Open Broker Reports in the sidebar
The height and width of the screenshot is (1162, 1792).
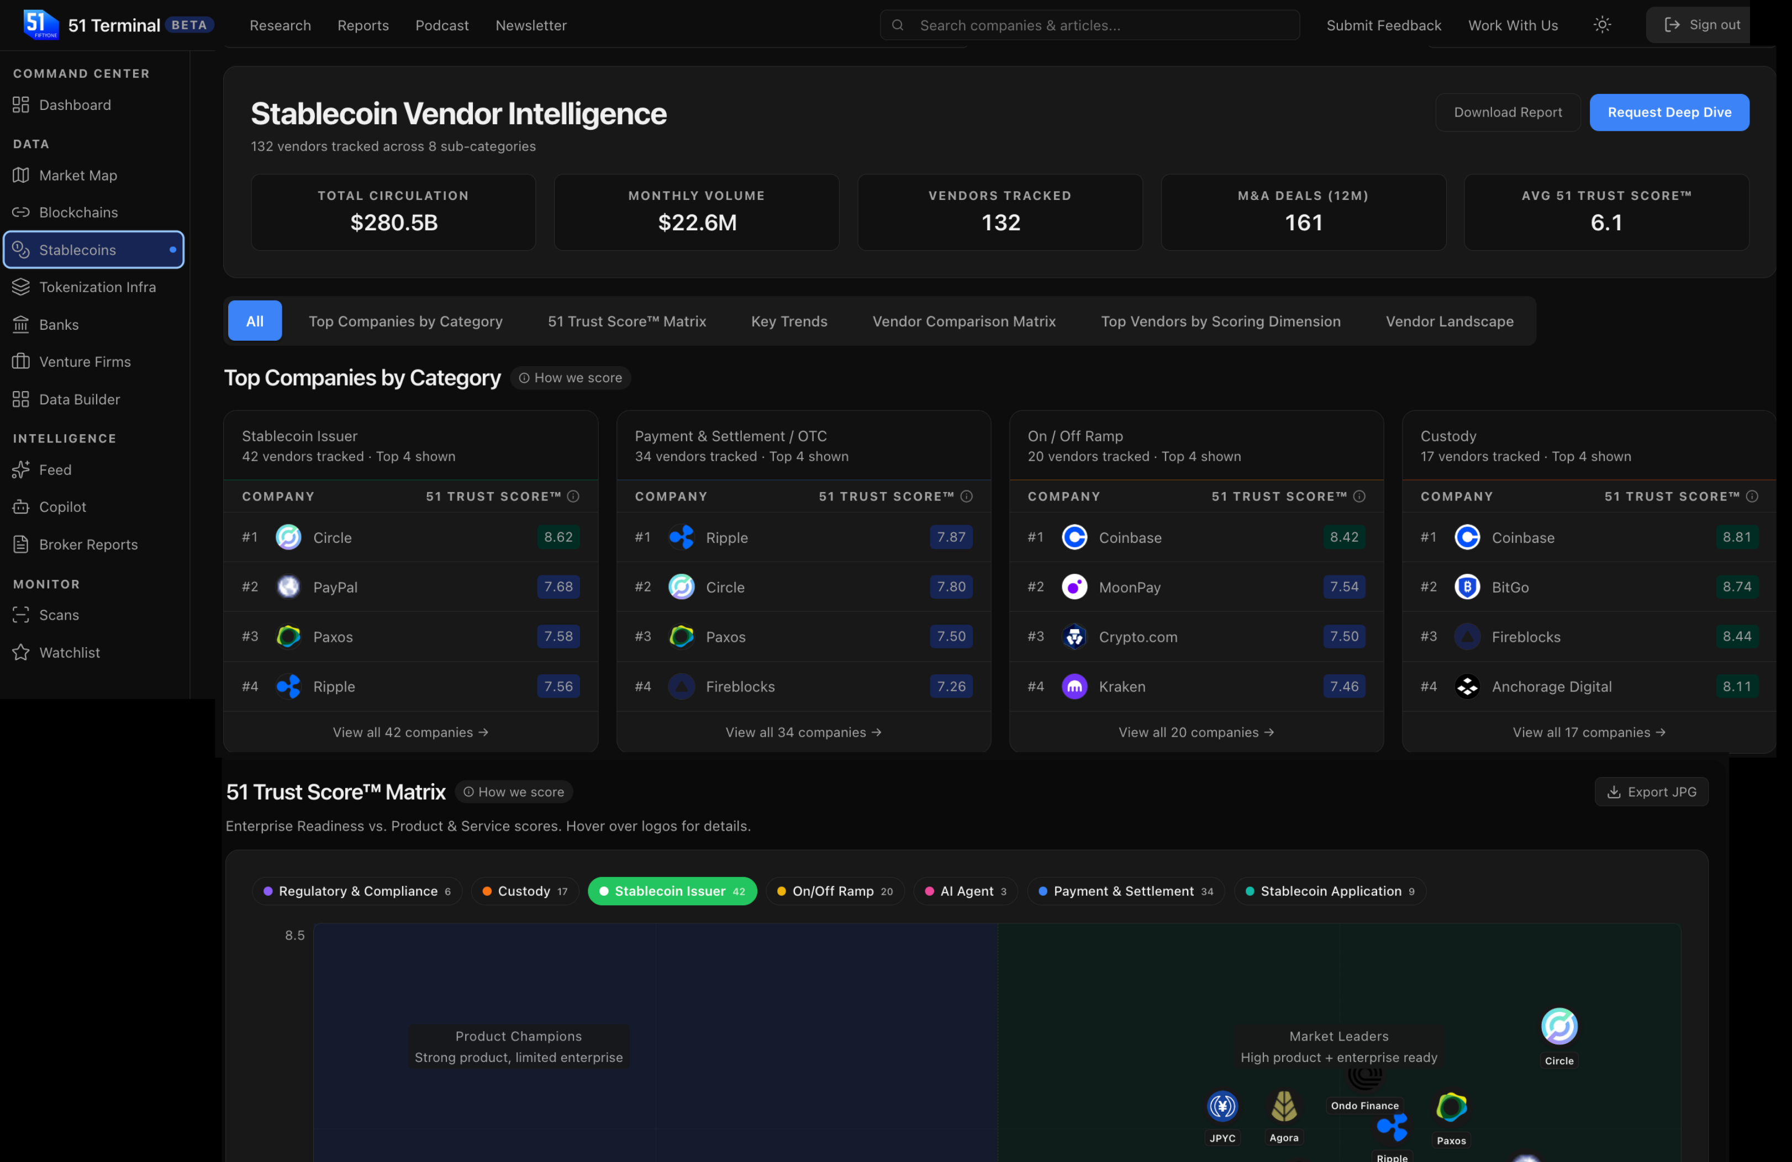point(94,544)
